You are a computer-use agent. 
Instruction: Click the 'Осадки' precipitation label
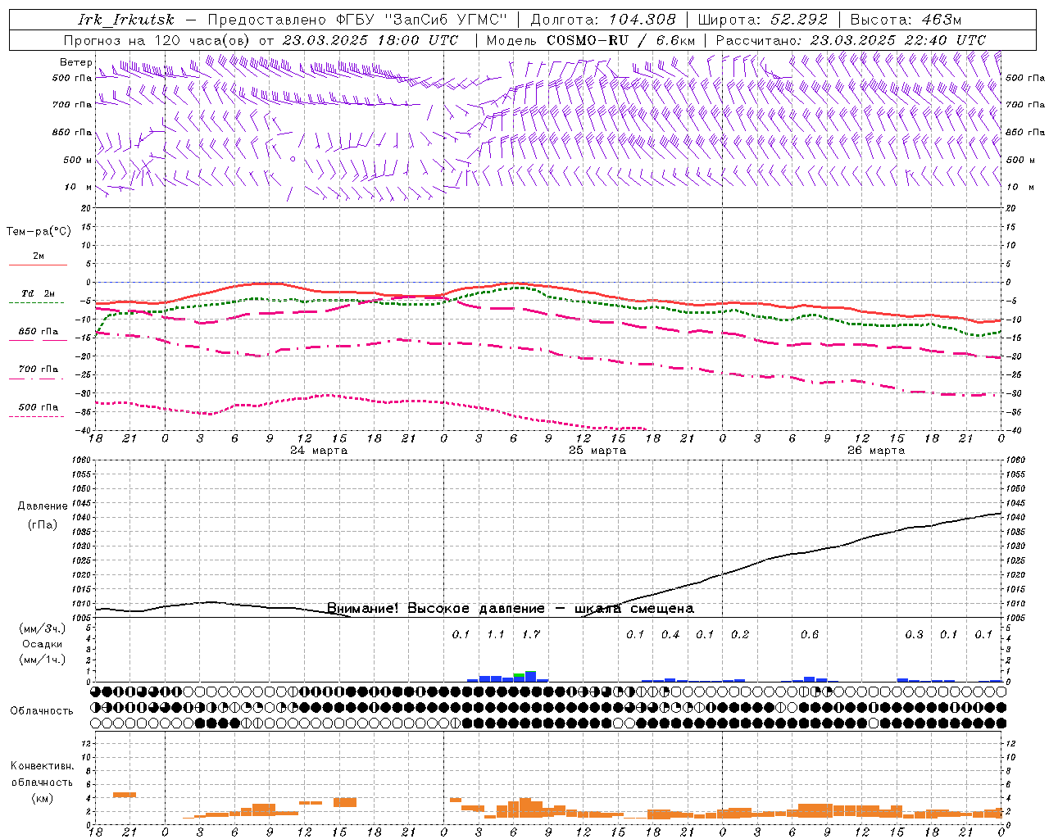coord(43,644)
